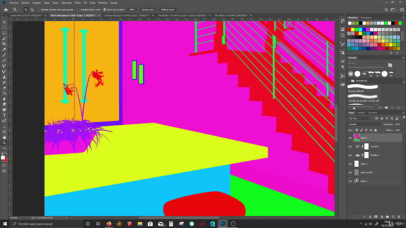The width and height of the screenshot is (406, 228).
Task: Click the Rellenar pant. button
Action: coord(167,9)
